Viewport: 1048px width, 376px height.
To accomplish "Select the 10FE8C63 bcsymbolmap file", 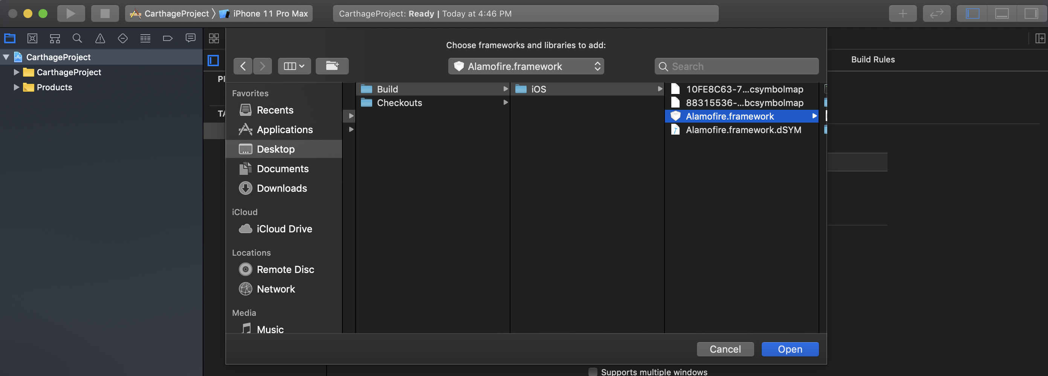I will 742,89.
